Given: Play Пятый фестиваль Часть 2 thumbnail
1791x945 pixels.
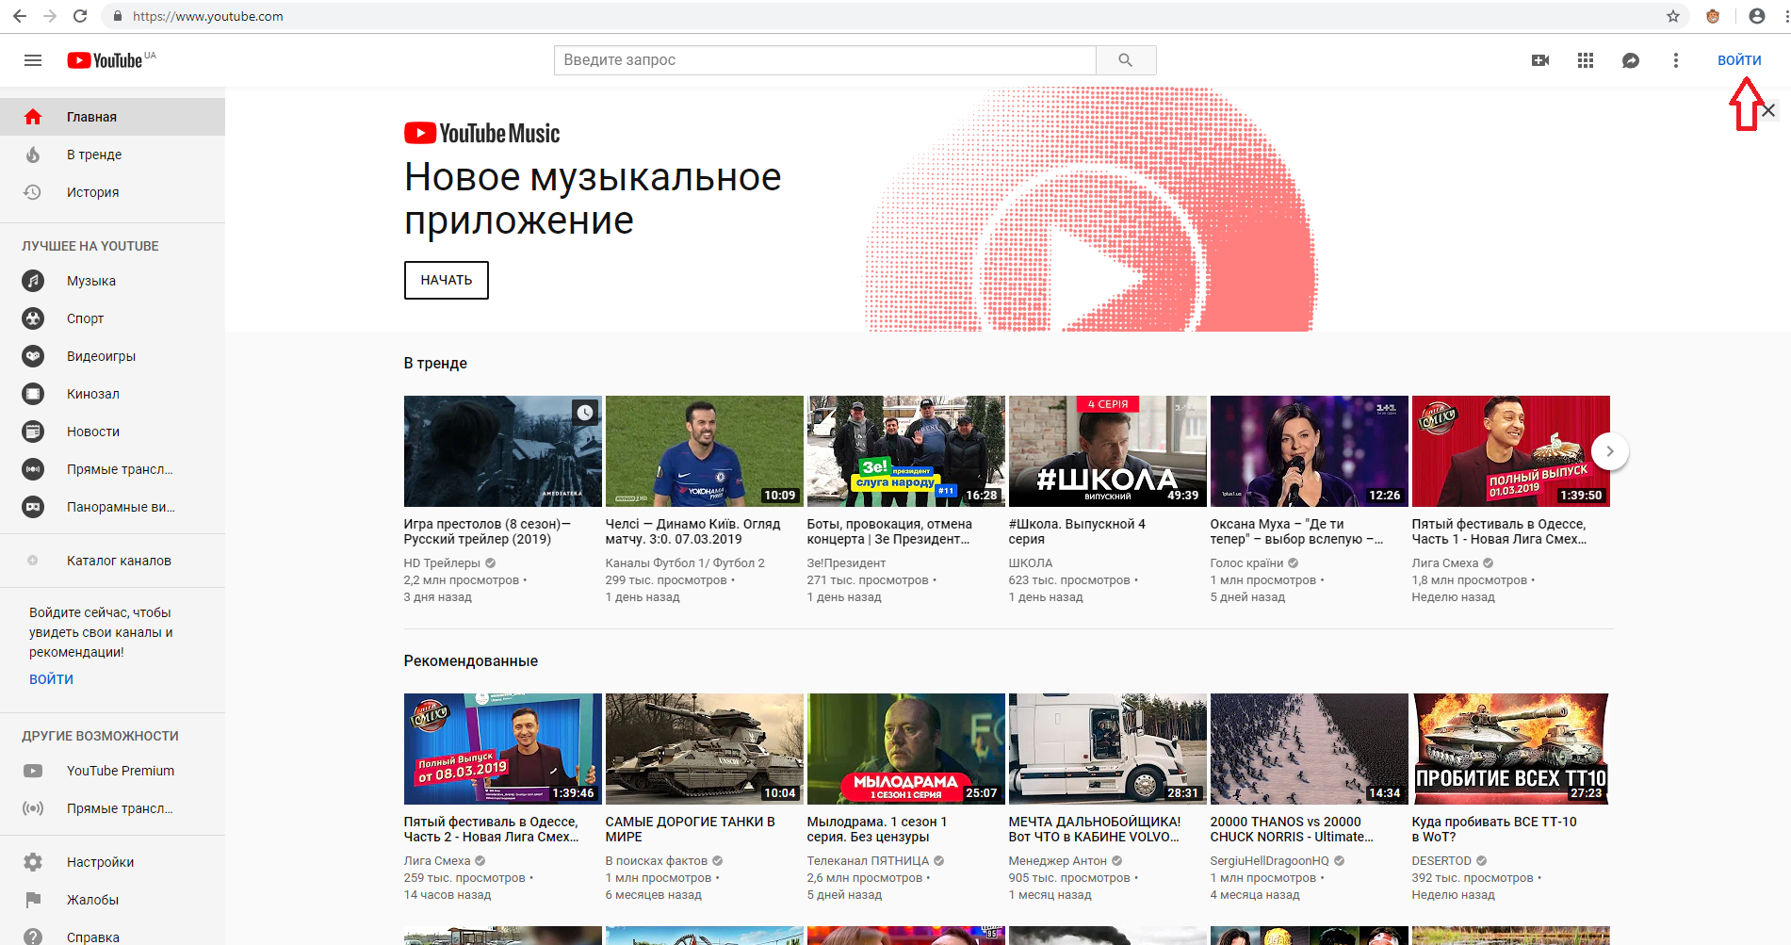Looking at the screenshot, I should click(503, 749).
